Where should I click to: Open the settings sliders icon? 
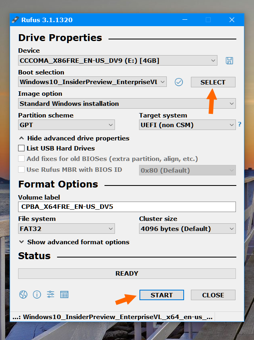click(x=51, y=295)
